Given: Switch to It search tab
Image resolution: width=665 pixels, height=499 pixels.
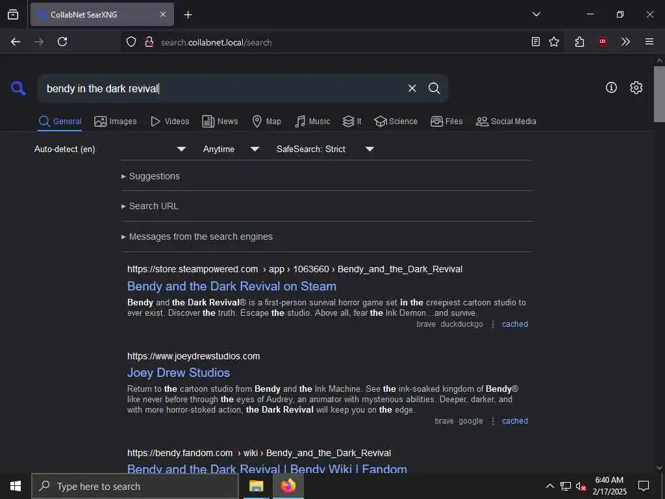Looking at the screenshot, I should tap(352, 122).
